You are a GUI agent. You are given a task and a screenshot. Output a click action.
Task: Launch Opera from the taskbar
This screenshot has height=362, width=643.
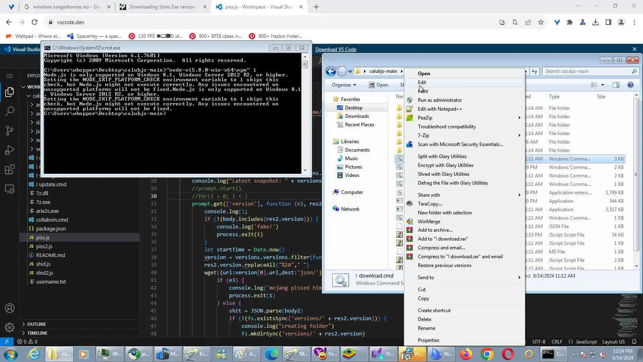(x=508, y=354)
